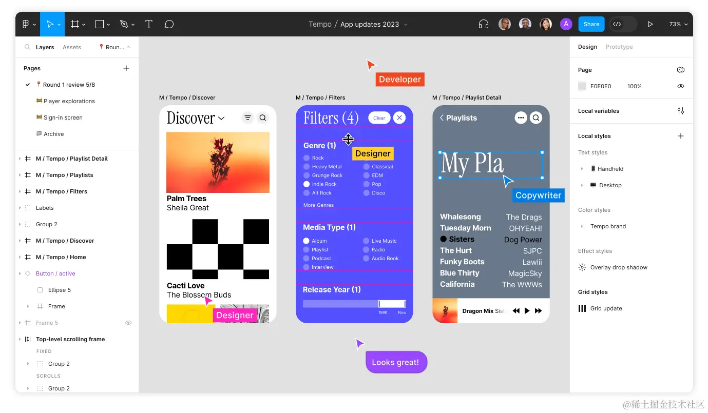Click the page export settings icon
The height and width of the screenshot is (413, 708).
[681, 70]
